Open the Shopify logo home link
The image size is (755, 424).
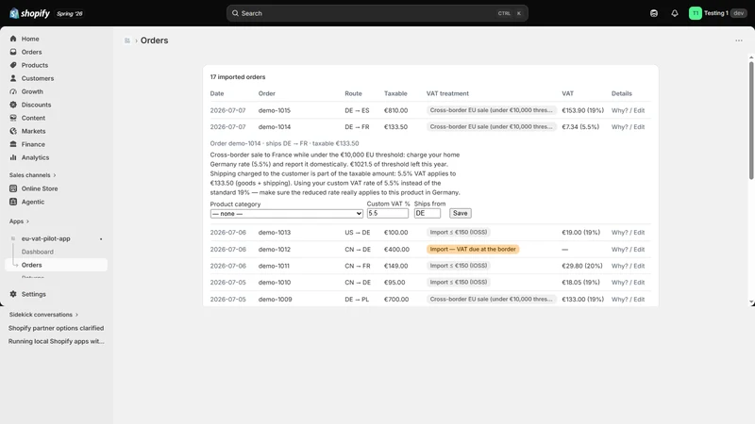[29, 13]
